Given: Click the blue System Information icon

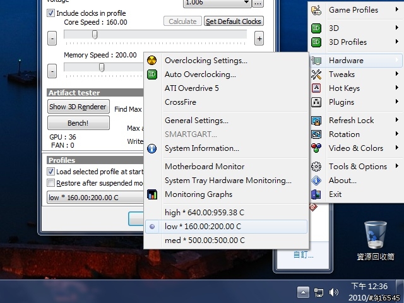Looking at the screenshot, I should [x=151, y=148].
